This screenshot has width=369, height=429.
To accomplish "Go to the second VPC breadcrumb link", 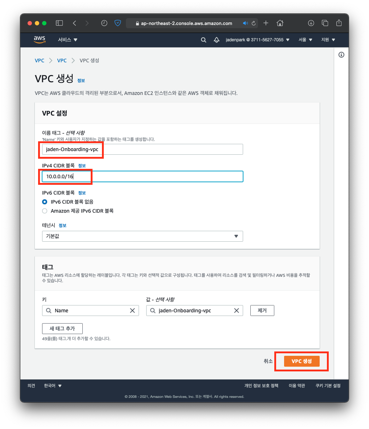I will click(62, 61).
